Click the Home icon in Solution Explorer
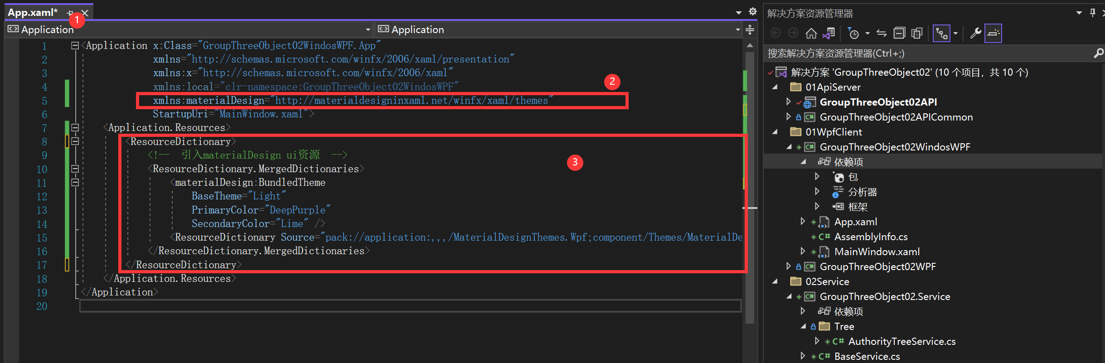This screenshot has width=1105, height=363. tap(811, 34)
